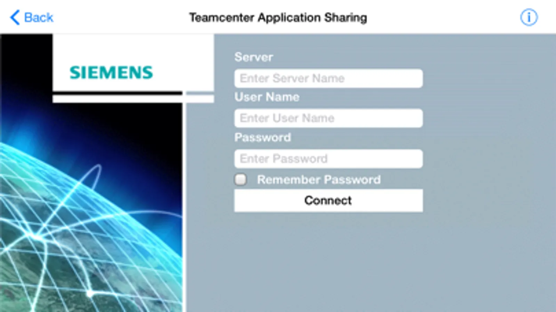Click the User Name label

click(267, 97)
